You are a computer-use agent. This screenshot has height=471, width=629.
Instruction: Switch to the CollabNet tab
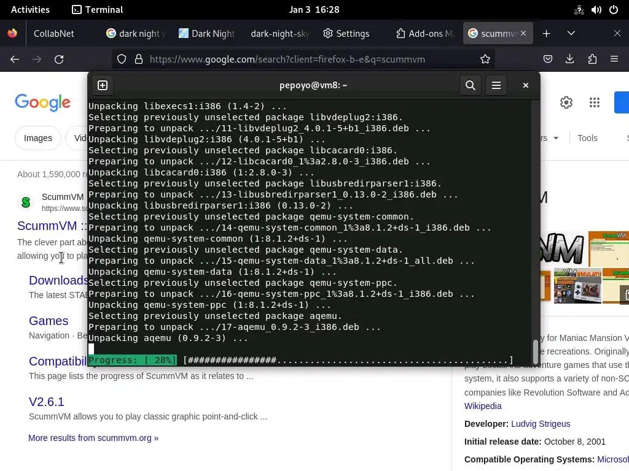pyautogui.click(x=54, y=34)
